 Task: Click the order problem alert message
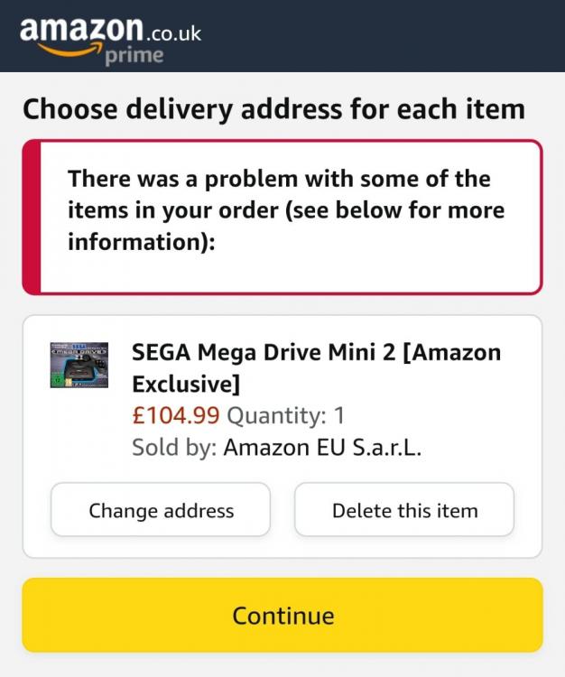pyautogui.click(x=286, y=210)
